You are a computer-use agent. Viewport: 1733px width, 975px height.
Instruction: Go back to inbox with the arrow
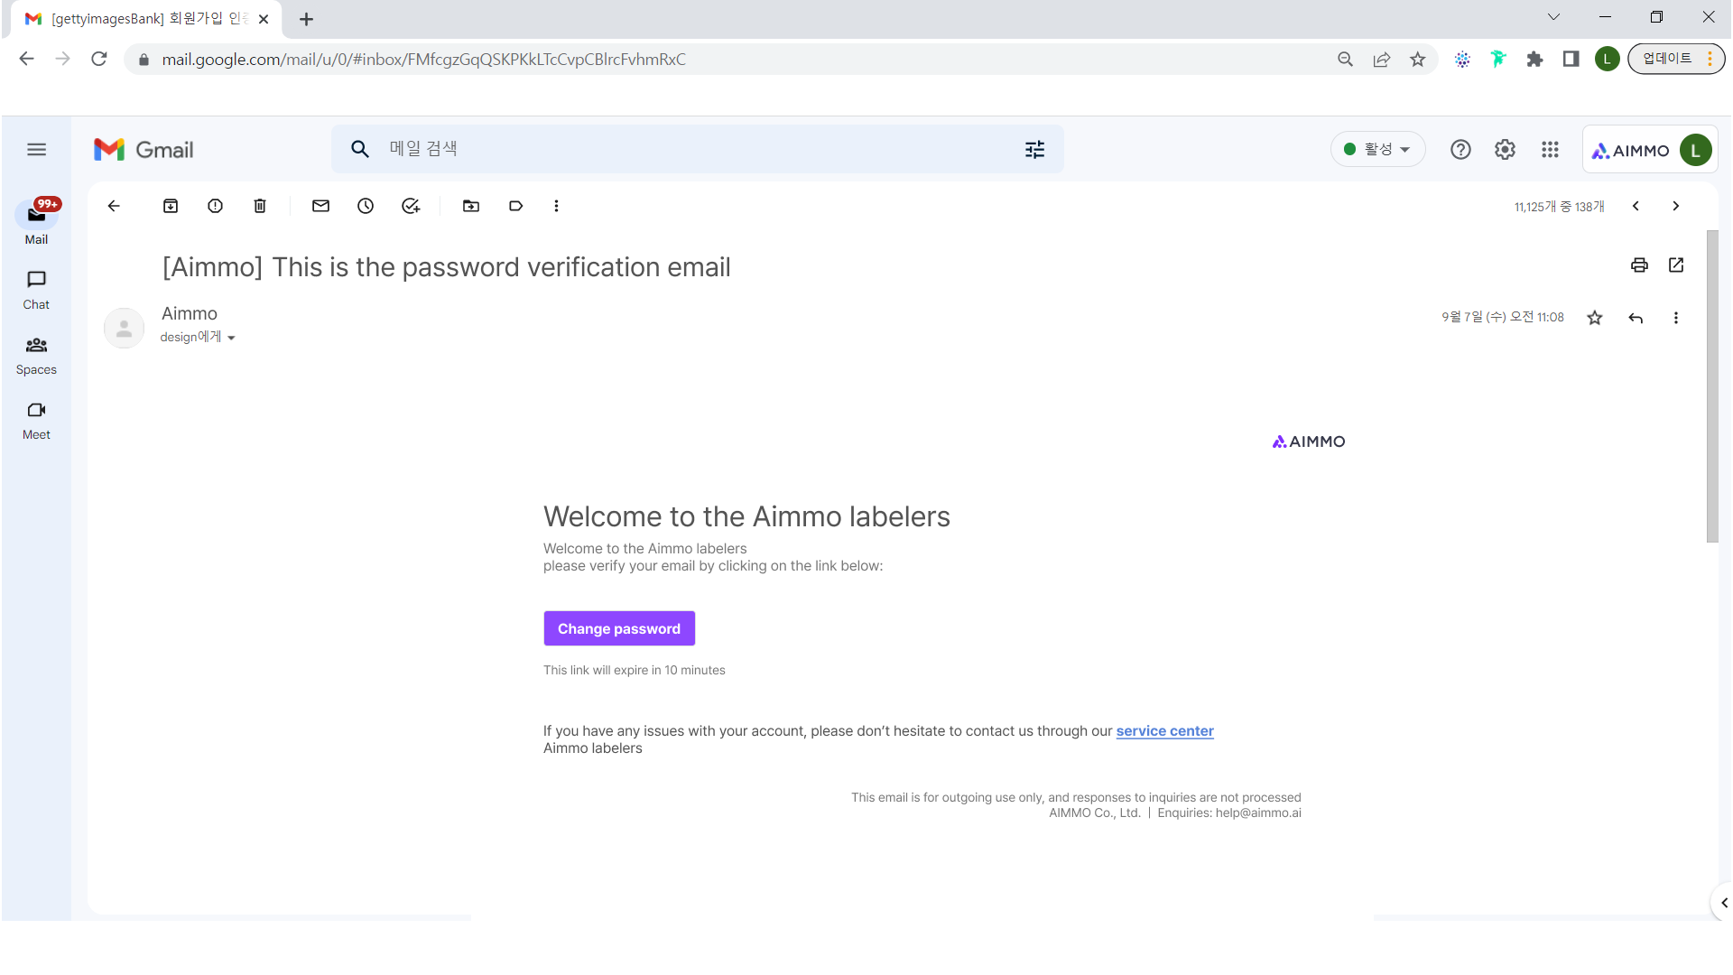click(114, 206)
